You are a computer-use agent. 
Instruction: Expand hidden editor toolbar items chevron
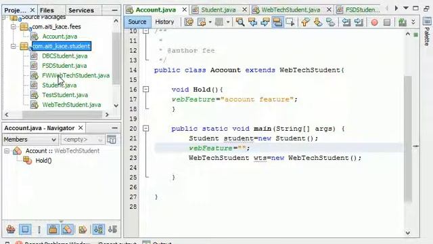tap(413, 22)
